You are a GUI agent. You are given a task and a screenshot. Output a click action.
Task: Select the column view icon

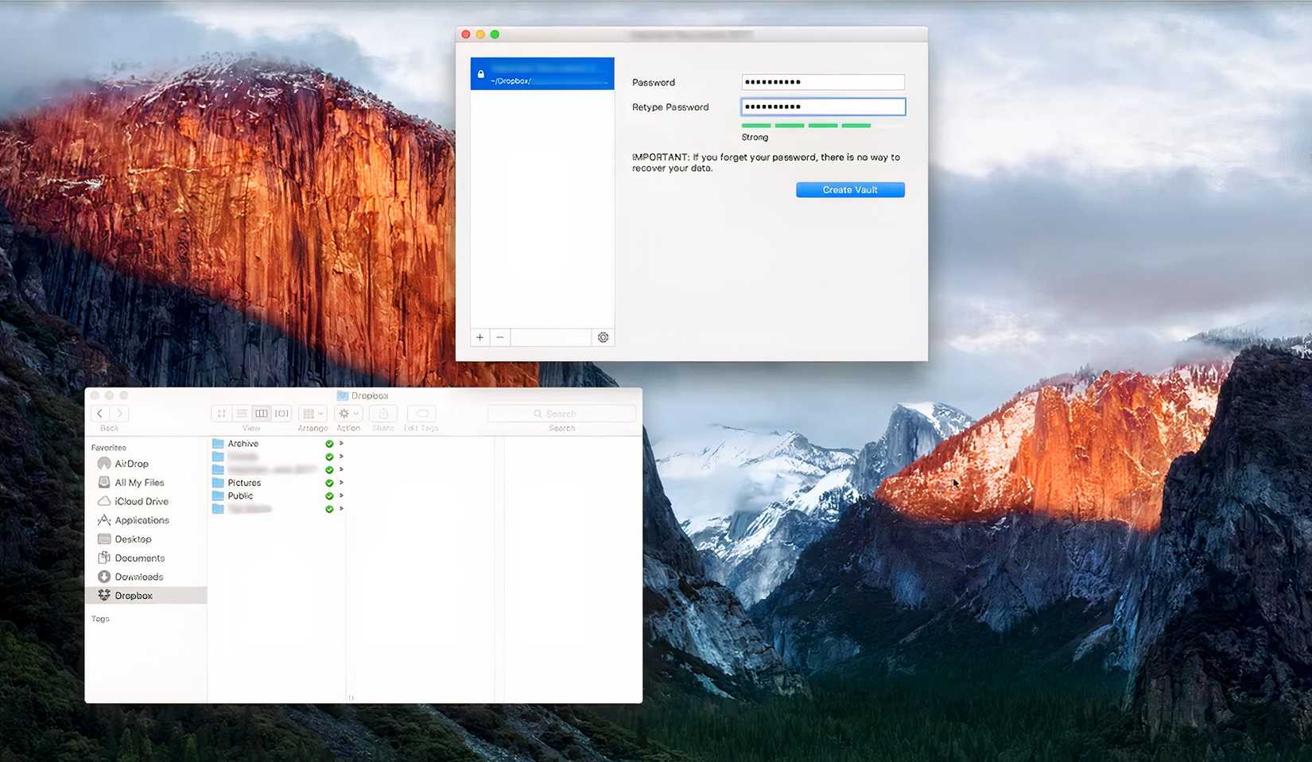(x=262, y=413)
